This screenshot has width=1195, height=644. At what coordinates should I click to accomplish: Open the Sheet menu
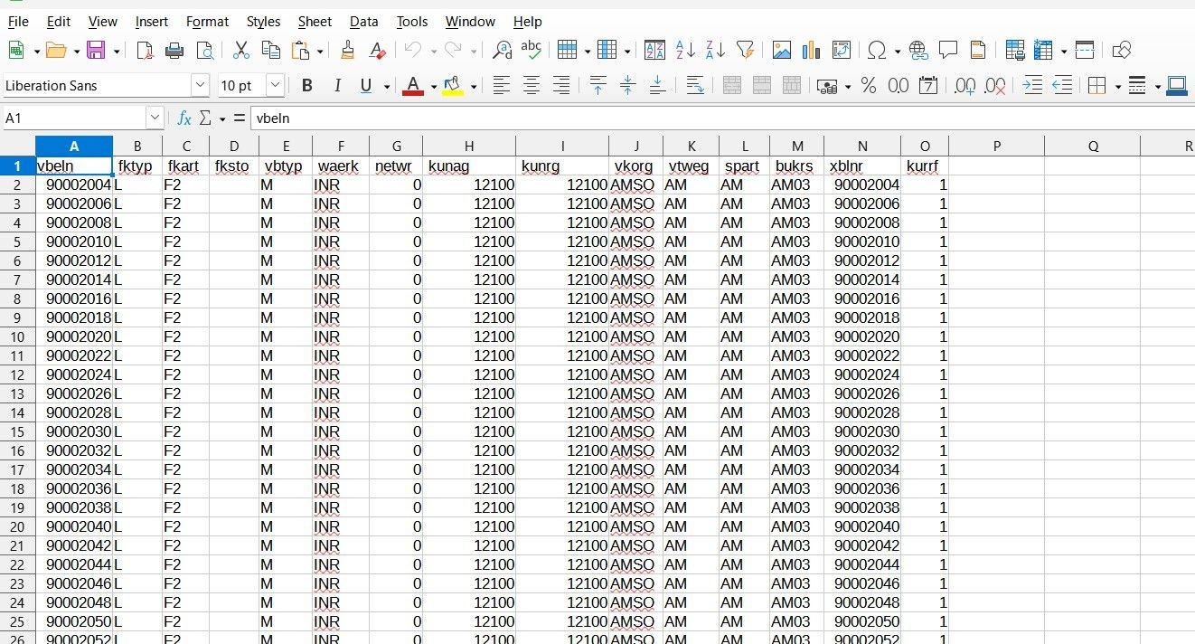click(x=315, y=21)
